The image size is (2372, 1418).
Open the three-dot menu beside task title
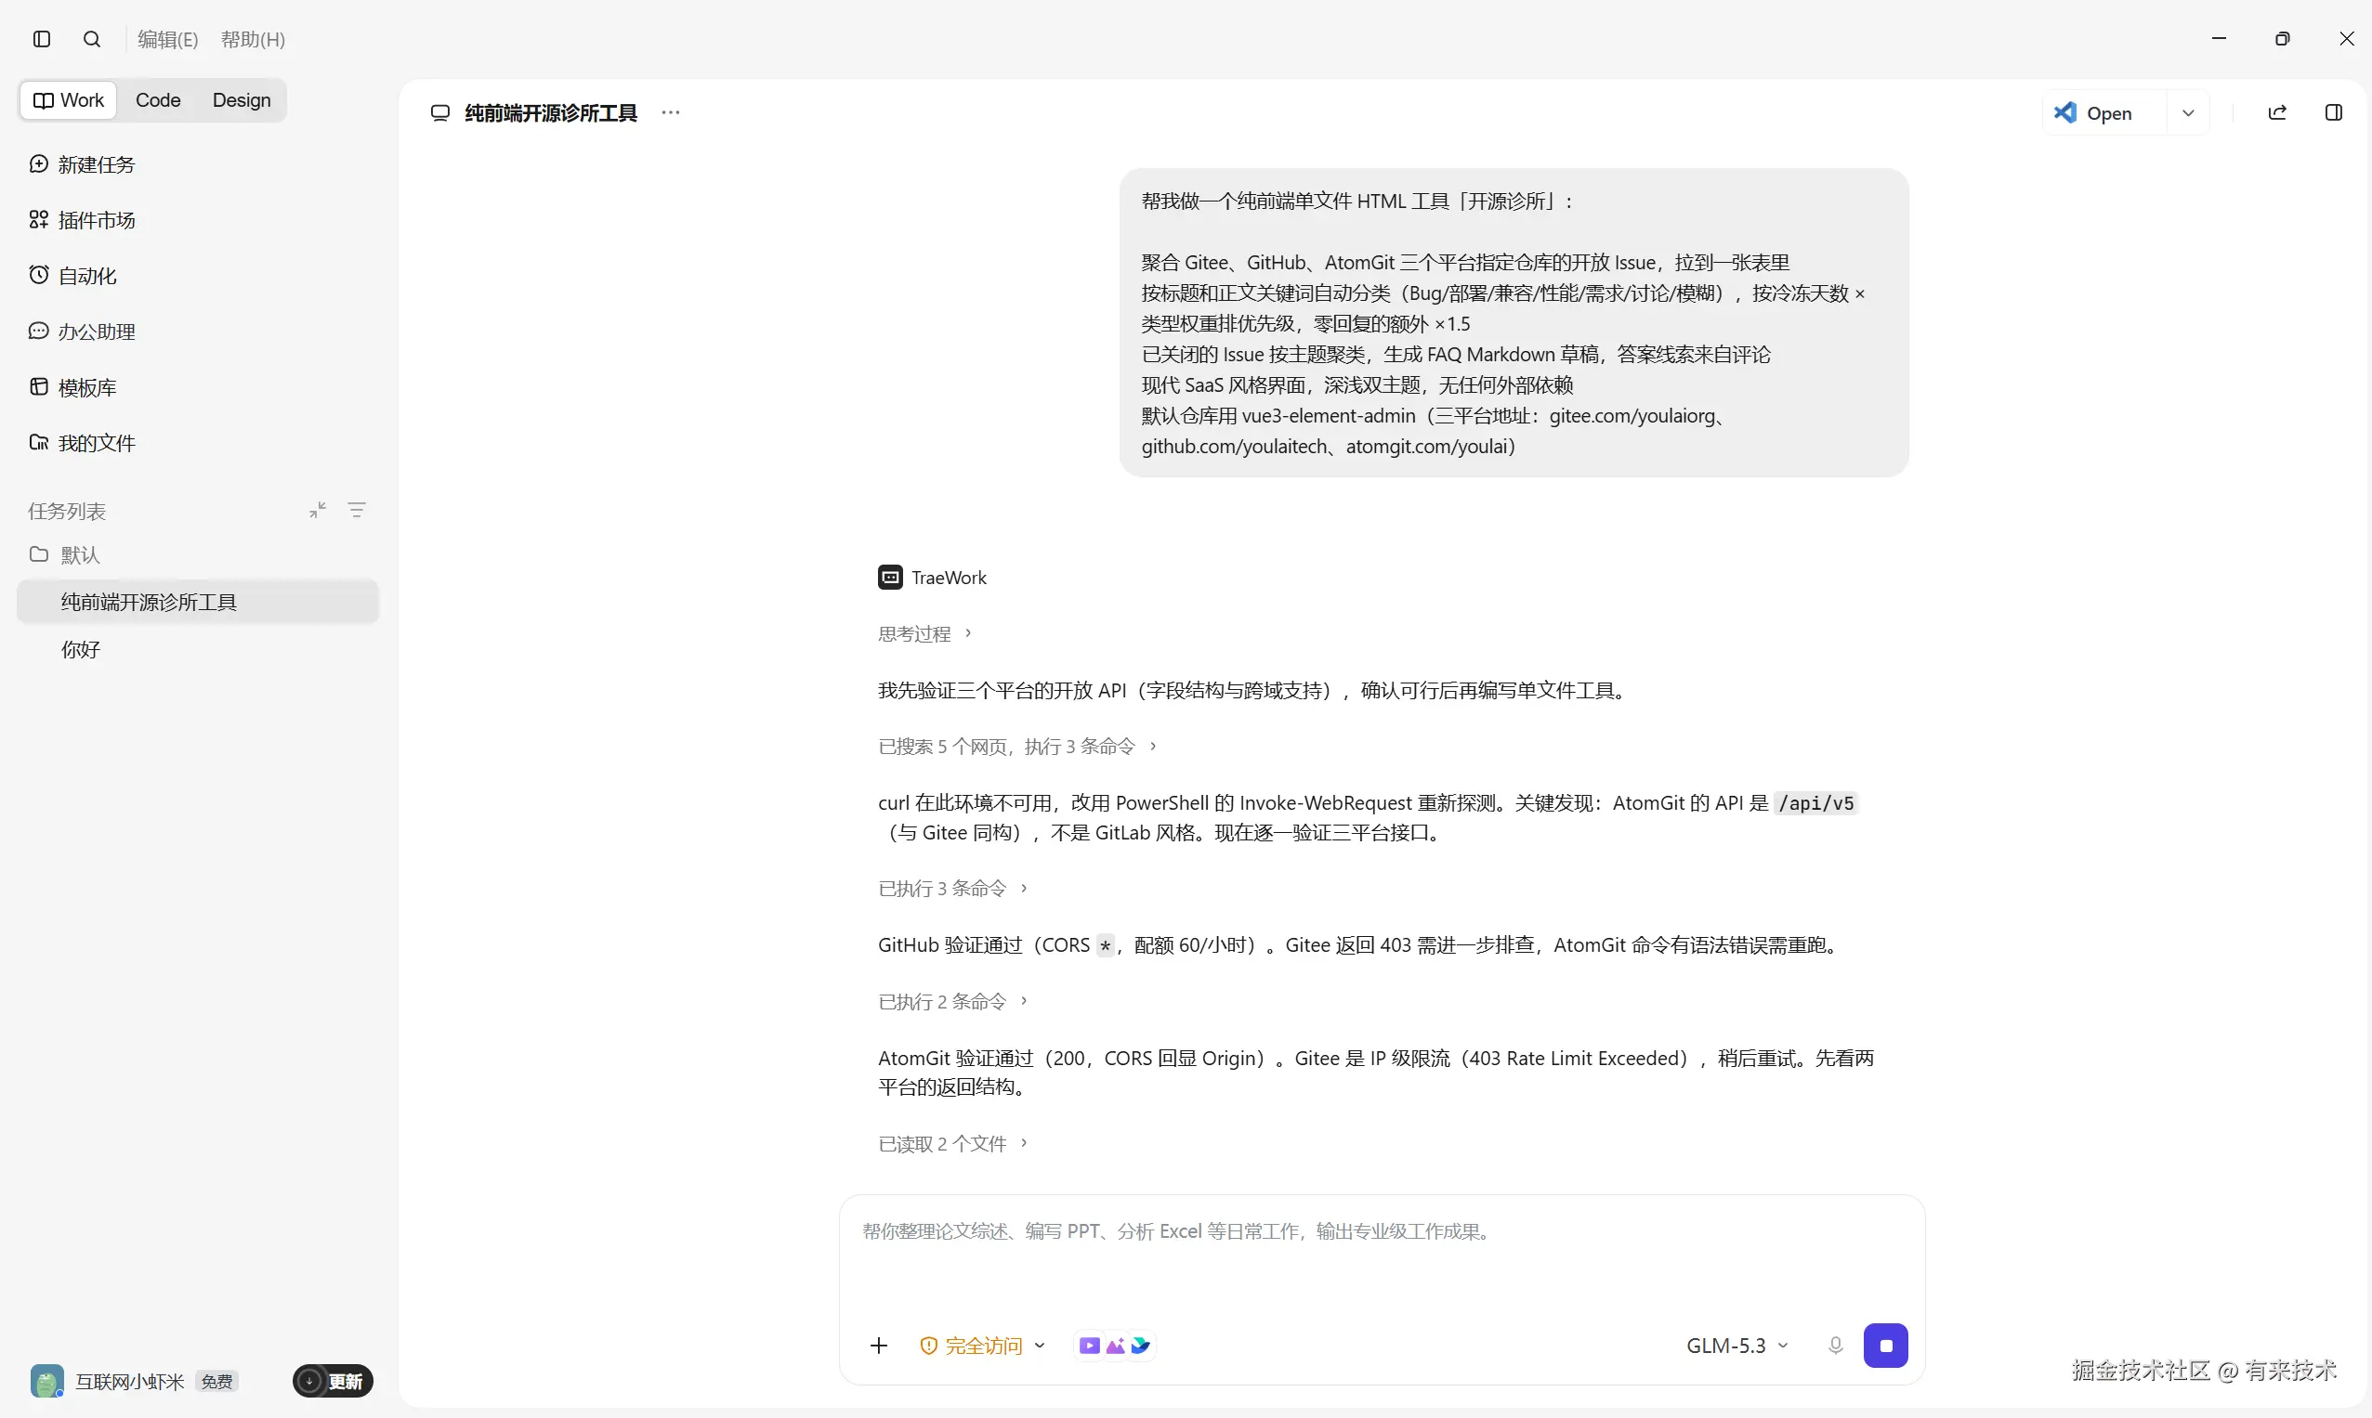[671, 112]
